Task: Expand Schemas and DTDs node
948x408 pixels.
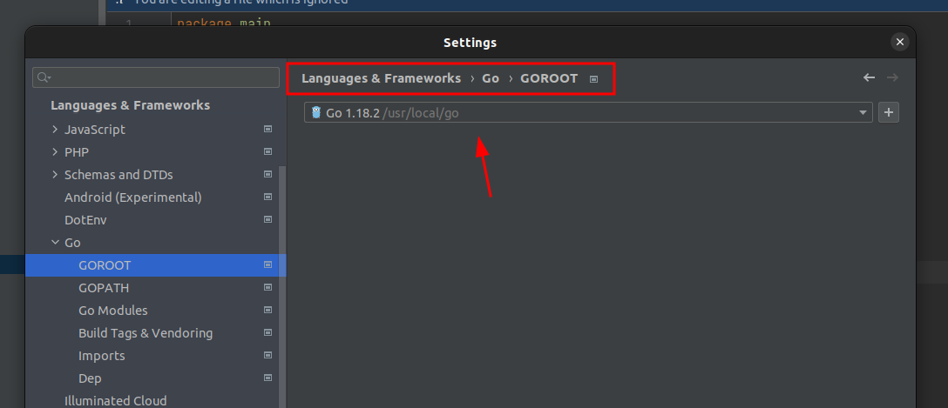Action: (x=55, y=175)
